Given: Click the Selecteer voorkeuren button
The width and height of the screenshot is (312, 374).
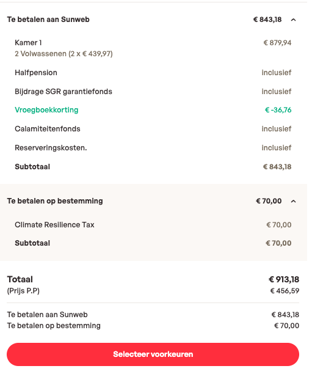Looking at the screenshot, I should 153,354.
